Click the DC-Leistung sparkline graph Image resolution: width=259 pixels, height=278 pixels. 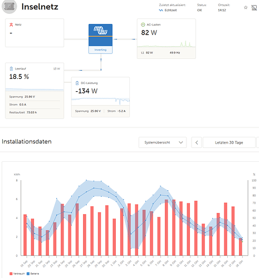pyautogui.click(x=100, y=101)
